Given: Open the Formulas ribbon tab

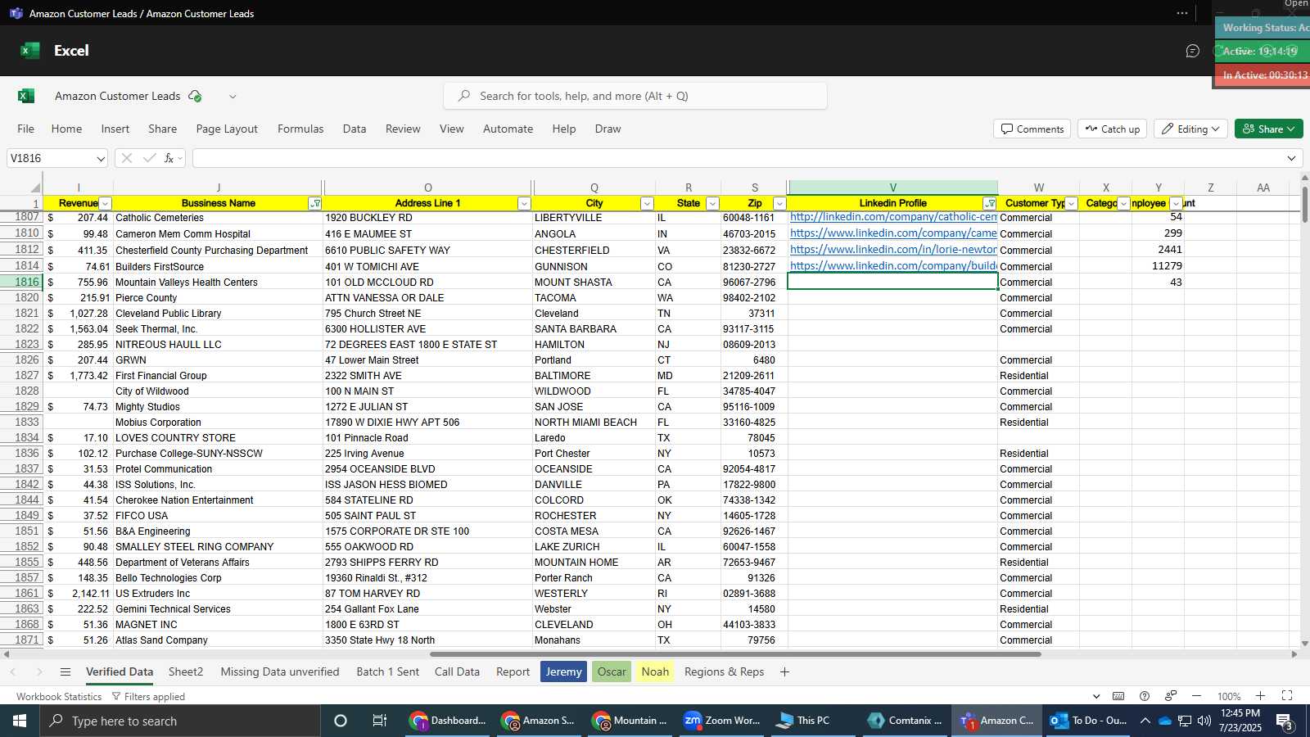Looking at the screenshot, I should pyautogui.click(x=300, y=129).
